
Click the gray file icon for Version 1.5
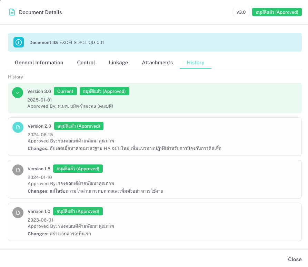18,170
